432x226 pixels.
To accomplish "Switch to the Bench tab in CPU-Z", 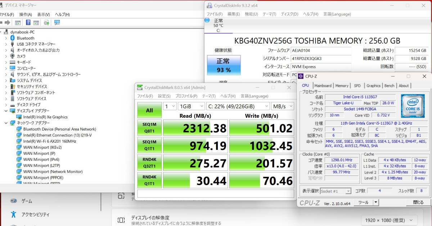I will (389, 86).
